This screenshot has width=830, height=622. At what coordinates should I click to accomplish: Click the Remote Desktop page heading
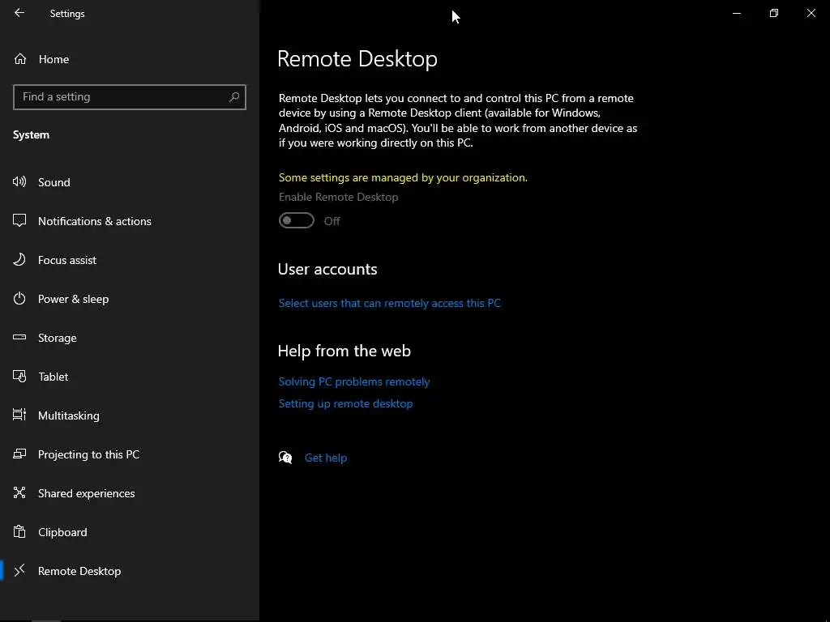(x=357, y=58)
